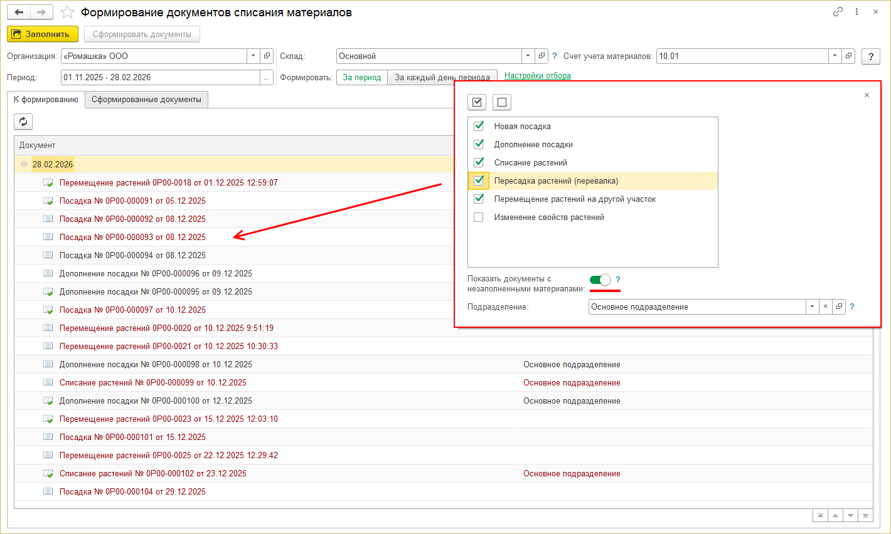Viewport: 891px width, 534px height.
Task: Open the Настройки отбора link
Action: 537,76
